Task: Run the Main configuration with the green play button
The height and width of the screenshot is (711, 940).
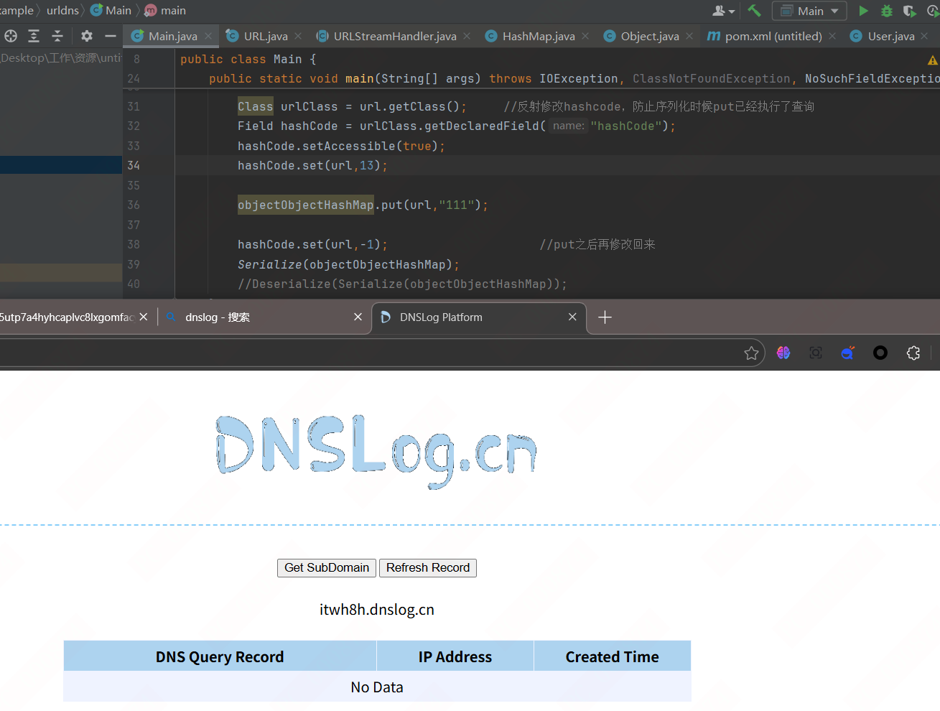Action: 863,11
